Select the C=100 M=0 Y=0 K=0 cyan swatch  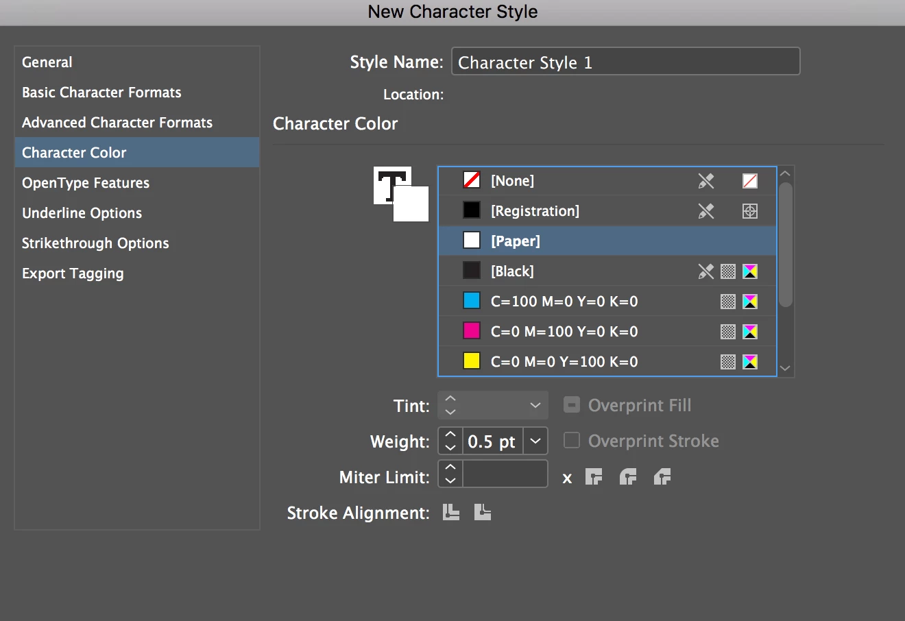pos(564,302)
